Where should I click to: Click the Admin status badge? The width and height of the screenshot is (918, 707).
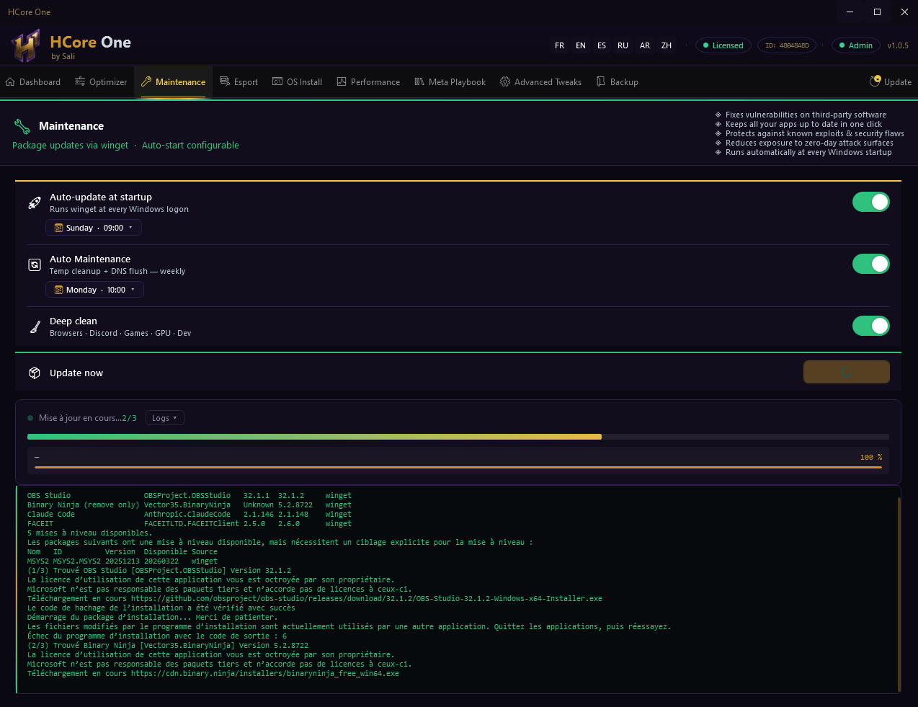856,45
